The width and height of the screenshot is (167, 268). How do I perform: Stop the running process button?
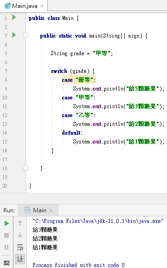pos(6,235)
